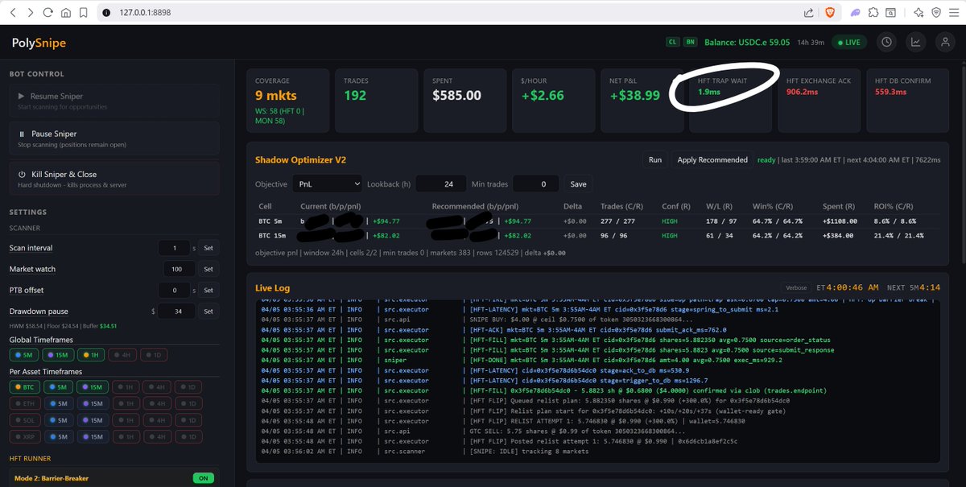
Task: Open the browser hamburger menu
Action: 954,13
